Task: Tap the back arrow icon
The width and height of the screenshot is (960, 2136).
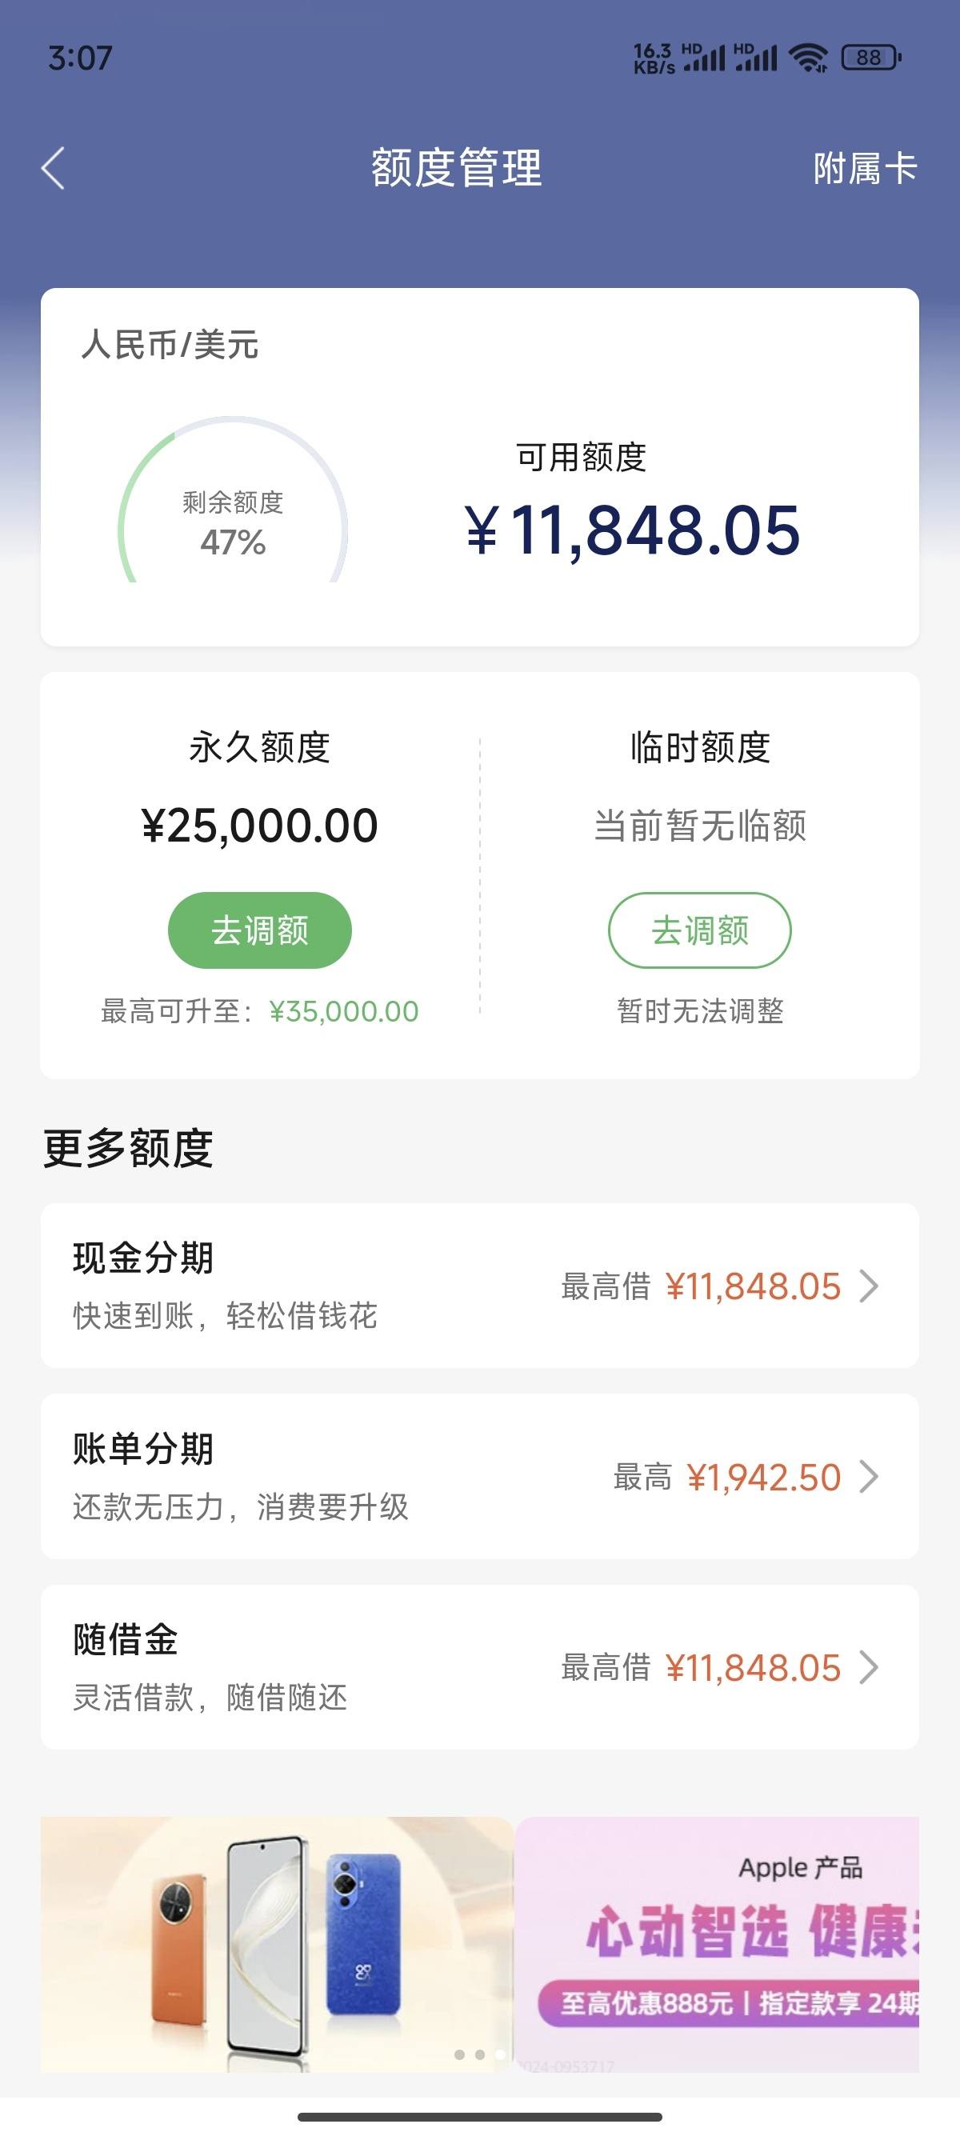Action: click(53, 168)
